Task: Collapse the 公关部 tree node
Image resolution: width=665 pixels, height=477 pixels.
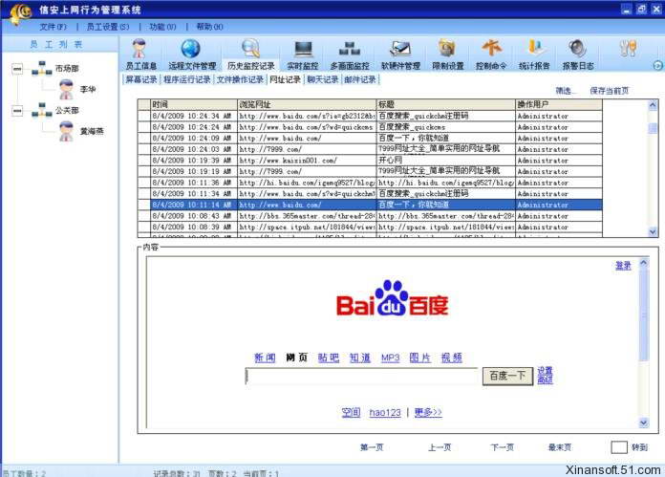Action: [17, 111]
